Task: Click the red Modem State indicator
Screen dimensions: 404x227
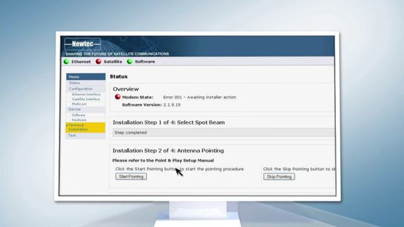Action: click(x=118, y=96)
